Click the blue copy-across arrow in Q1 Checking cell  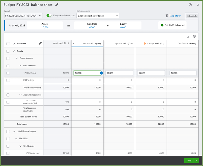coord(101,73)
